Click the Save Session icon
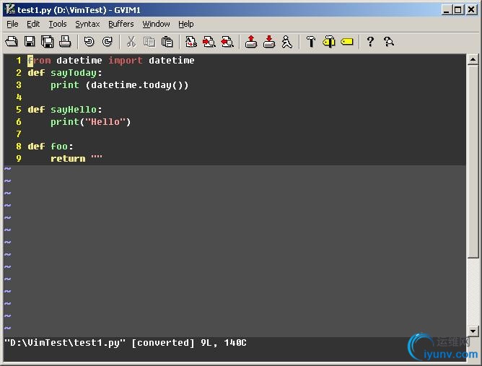This screenshot has width=482, height=366. pyautogui.click(x=269, y=42)
